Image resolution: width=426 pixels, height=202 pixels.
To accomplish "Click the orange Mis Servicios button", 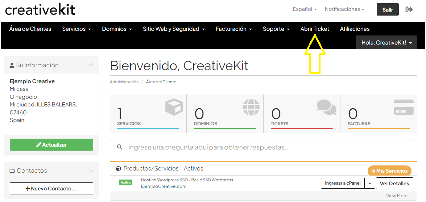I will click(x=389, y=171).
